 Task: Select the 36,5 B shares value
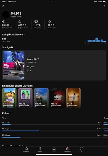[x=51, y=25]
